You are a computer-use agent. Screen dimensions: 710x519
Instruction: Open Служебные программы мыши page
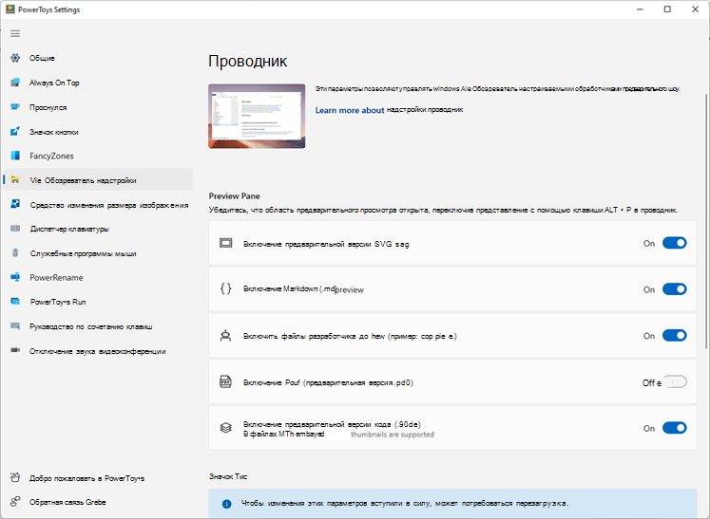[98, 253]
